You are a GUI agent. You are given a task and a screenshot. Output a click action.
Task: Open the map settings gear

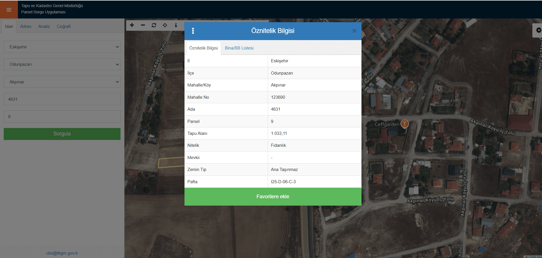pyautogui.click(x=538, y=30)
